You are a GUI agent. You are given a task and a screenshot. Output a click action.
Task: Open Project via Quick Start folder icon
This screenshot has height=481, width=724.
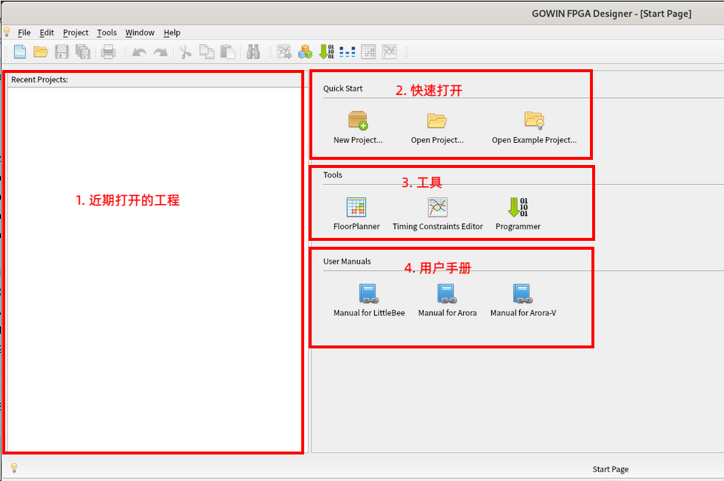(x=437, y=127)
